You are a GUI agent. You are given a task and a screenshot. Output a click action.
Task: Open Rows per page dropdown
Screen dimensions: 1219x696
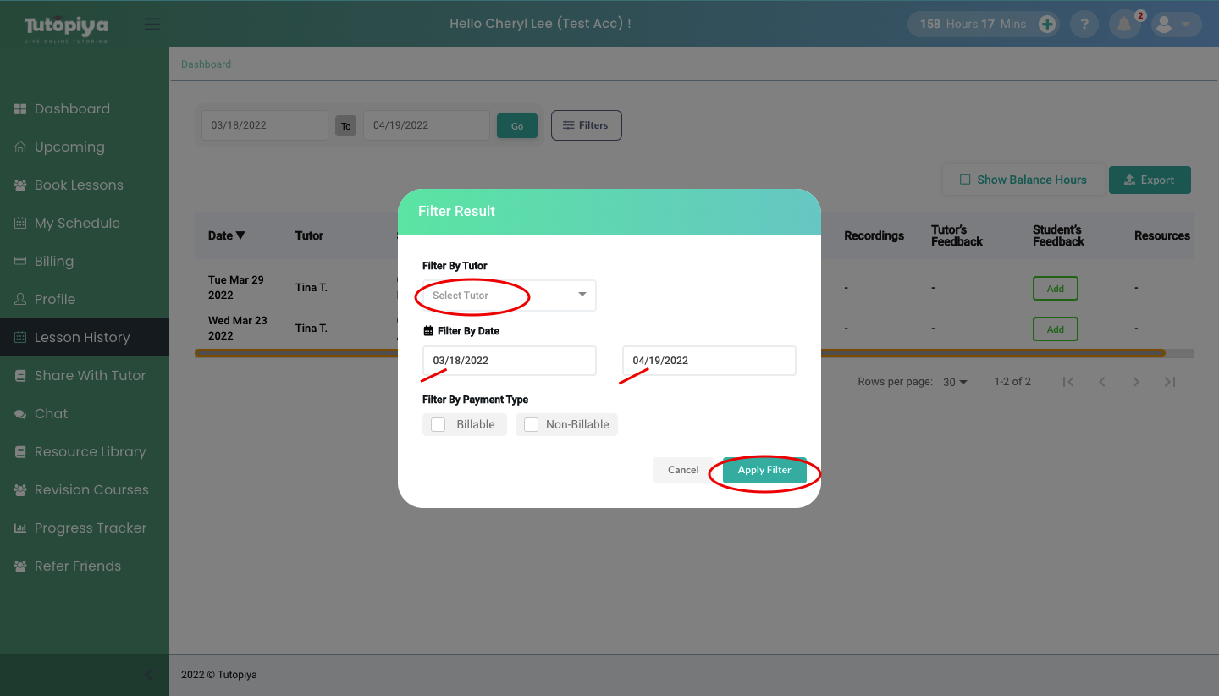[955, 382]
